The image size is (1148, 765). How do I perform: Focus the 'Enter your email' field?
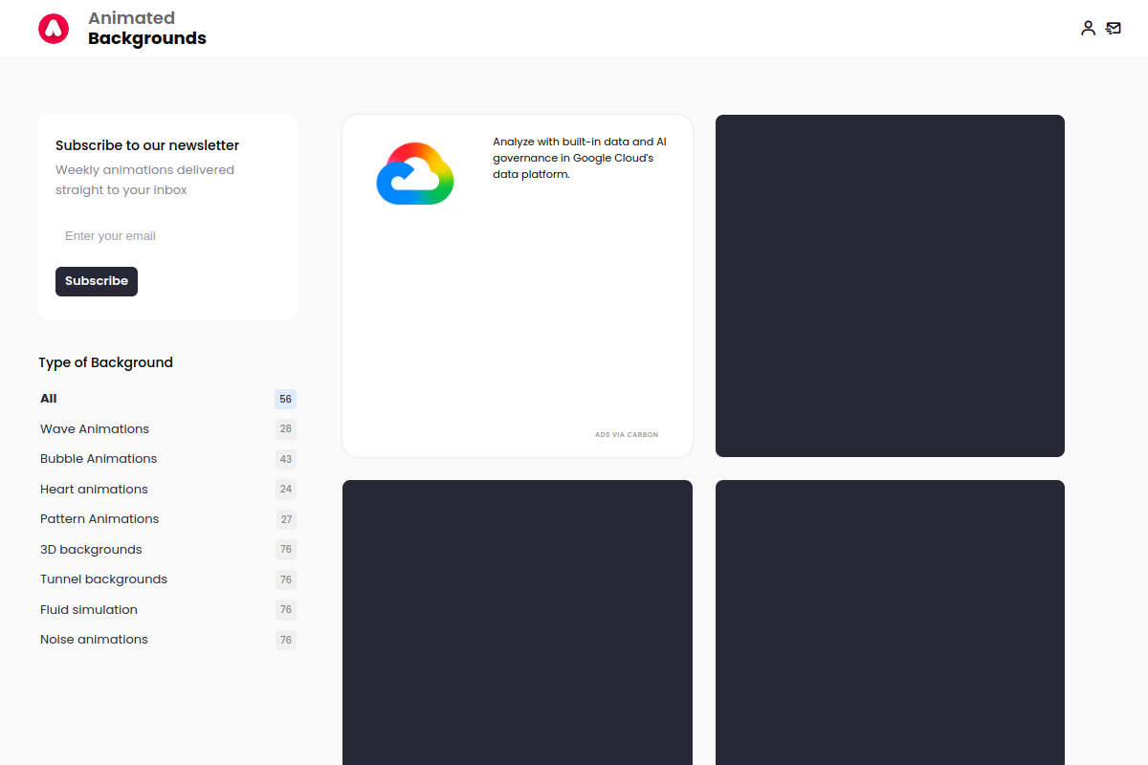point(167,236)
